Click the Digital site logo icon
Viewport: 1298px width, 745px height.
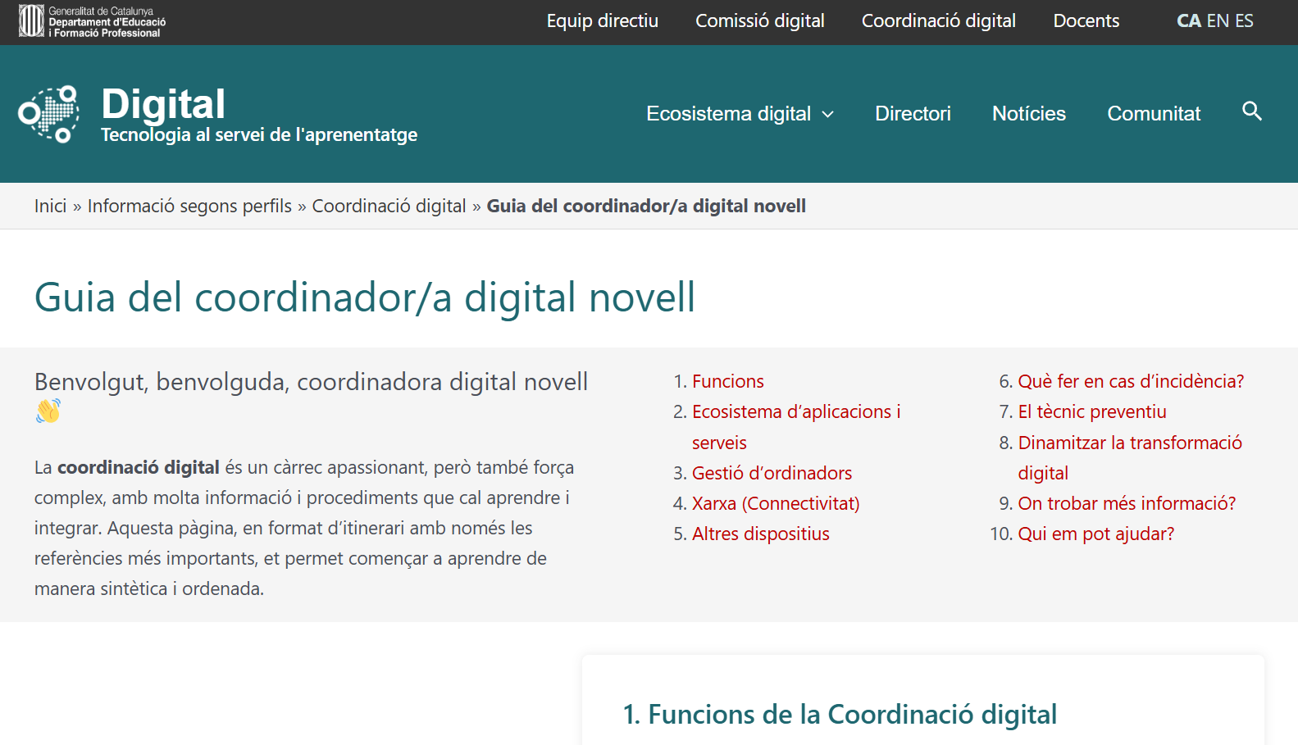click(x=49, y=114)
